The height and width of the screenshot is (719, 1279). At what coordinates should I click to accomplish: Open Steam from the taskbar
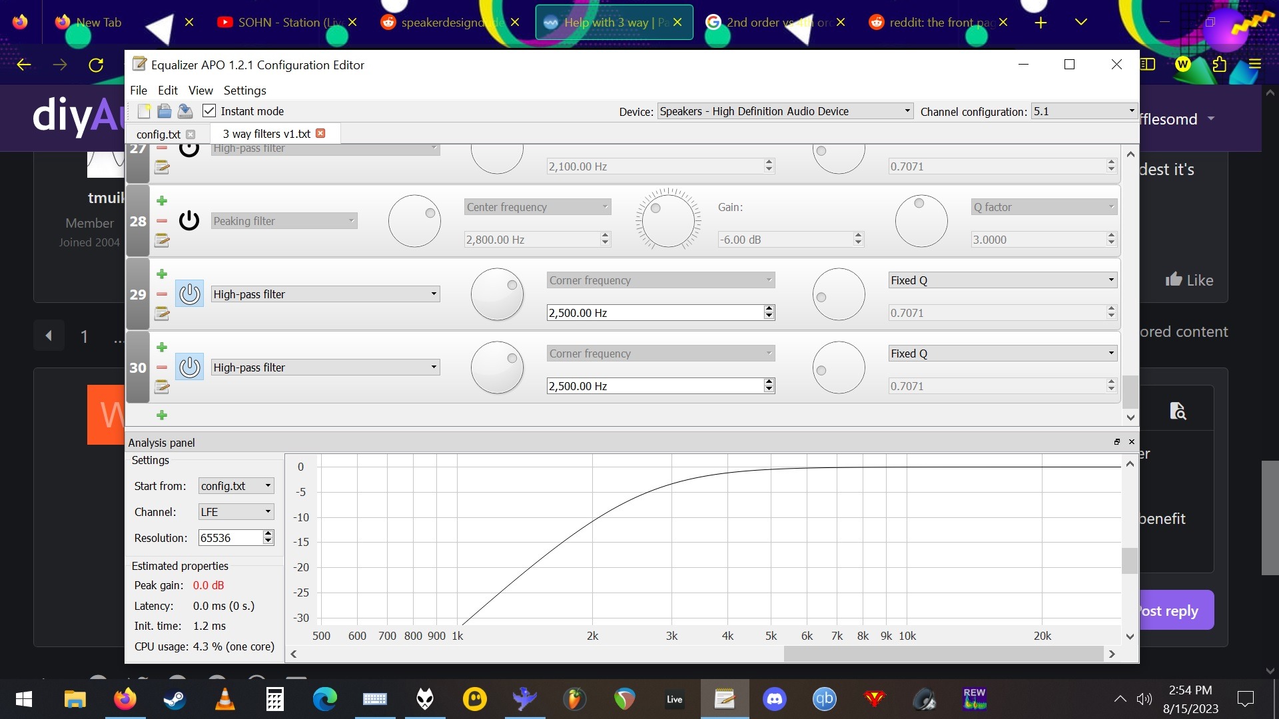(x=175, y=699)
